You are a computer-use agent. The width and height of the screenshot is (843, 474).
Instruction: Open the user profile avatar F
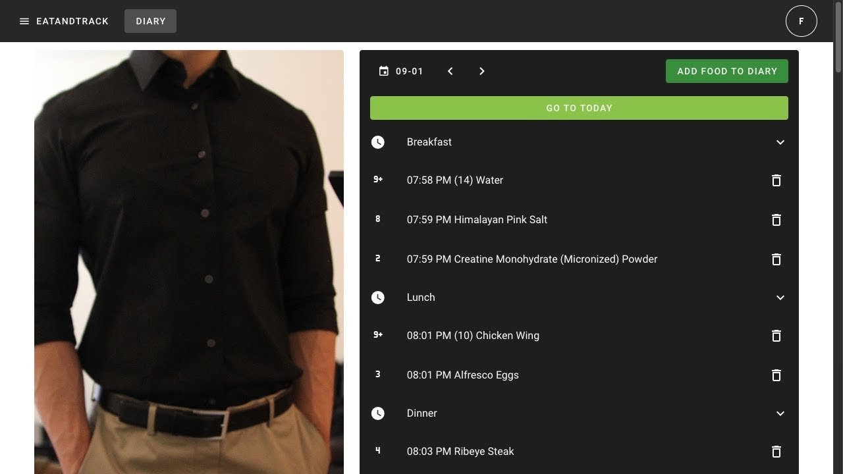801,21
